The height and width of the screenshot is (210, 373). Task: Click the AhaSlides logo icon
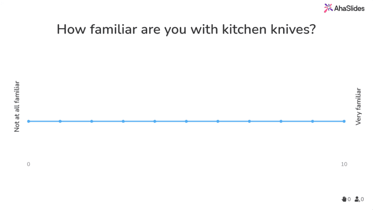(328, 7)
